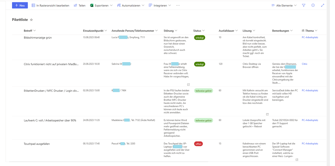Expand the Automatisieren menu
Image resolution: width=335 pixels, height=166 pixels.
tap(131, 5)
